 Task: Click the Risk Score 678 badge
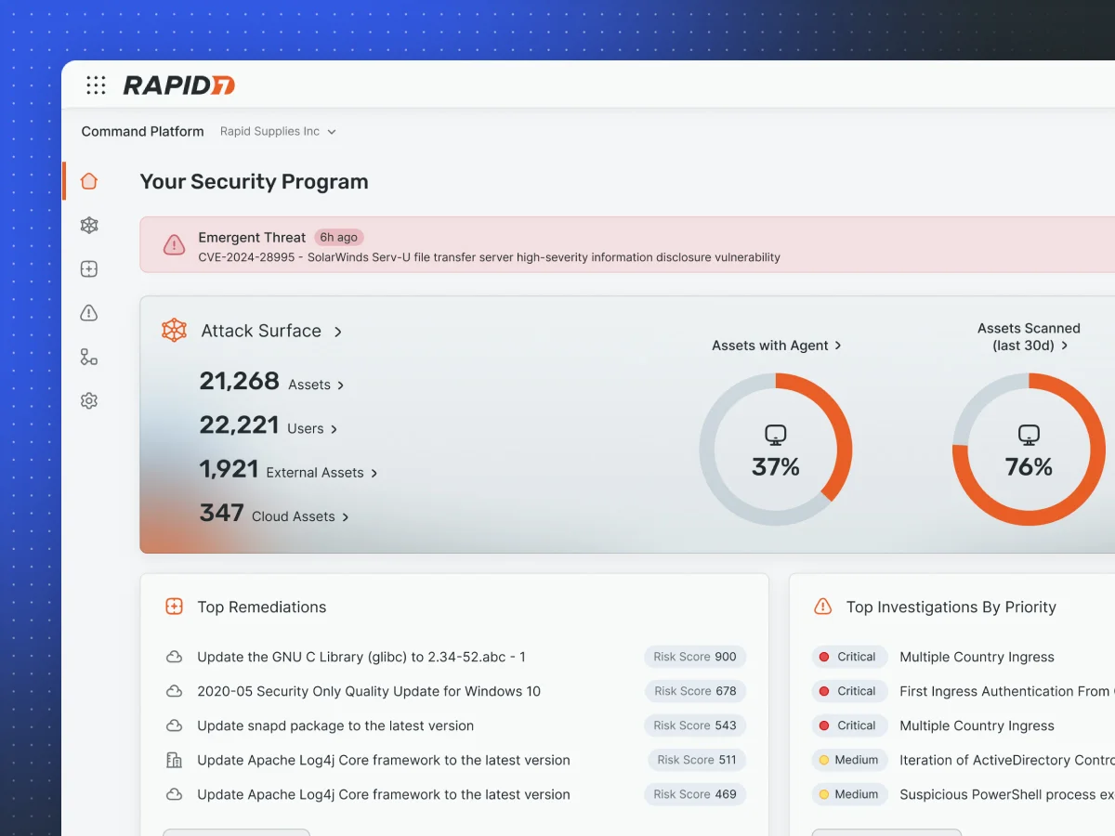coord(695,691)
